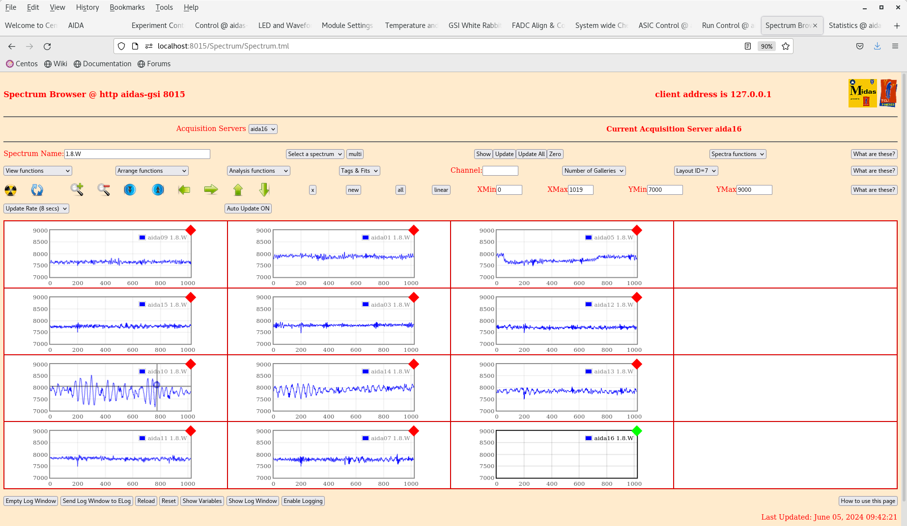Viewport: 907px width, 526px height.
Task: Click red diamond on aida05 spectrum
Action: pyautogui.click(x=637, y=230)
